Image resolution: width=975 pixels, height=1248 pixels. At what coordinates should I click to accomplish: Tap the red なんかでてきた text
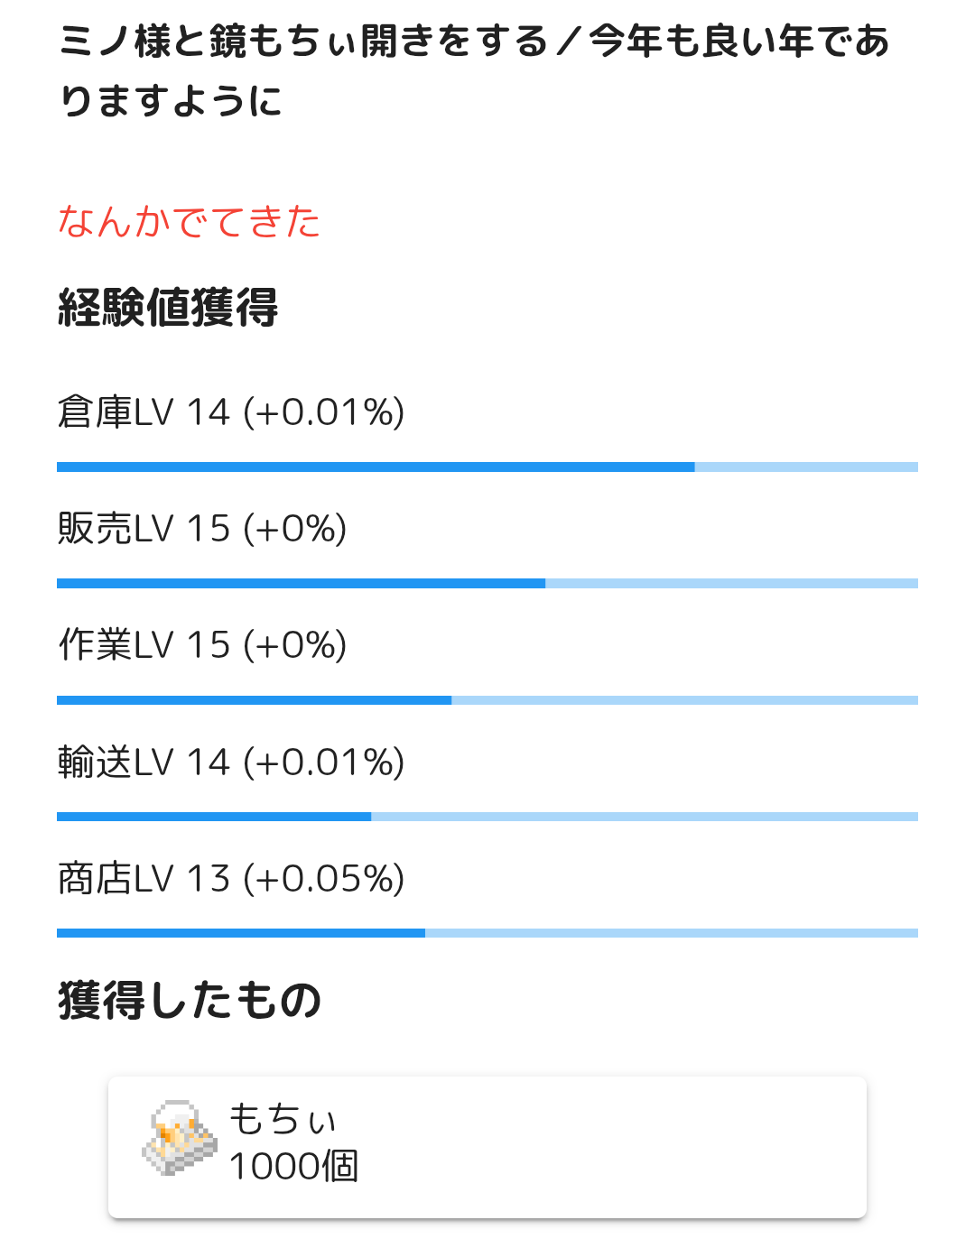pyautogui.click(x=190, y=222)
